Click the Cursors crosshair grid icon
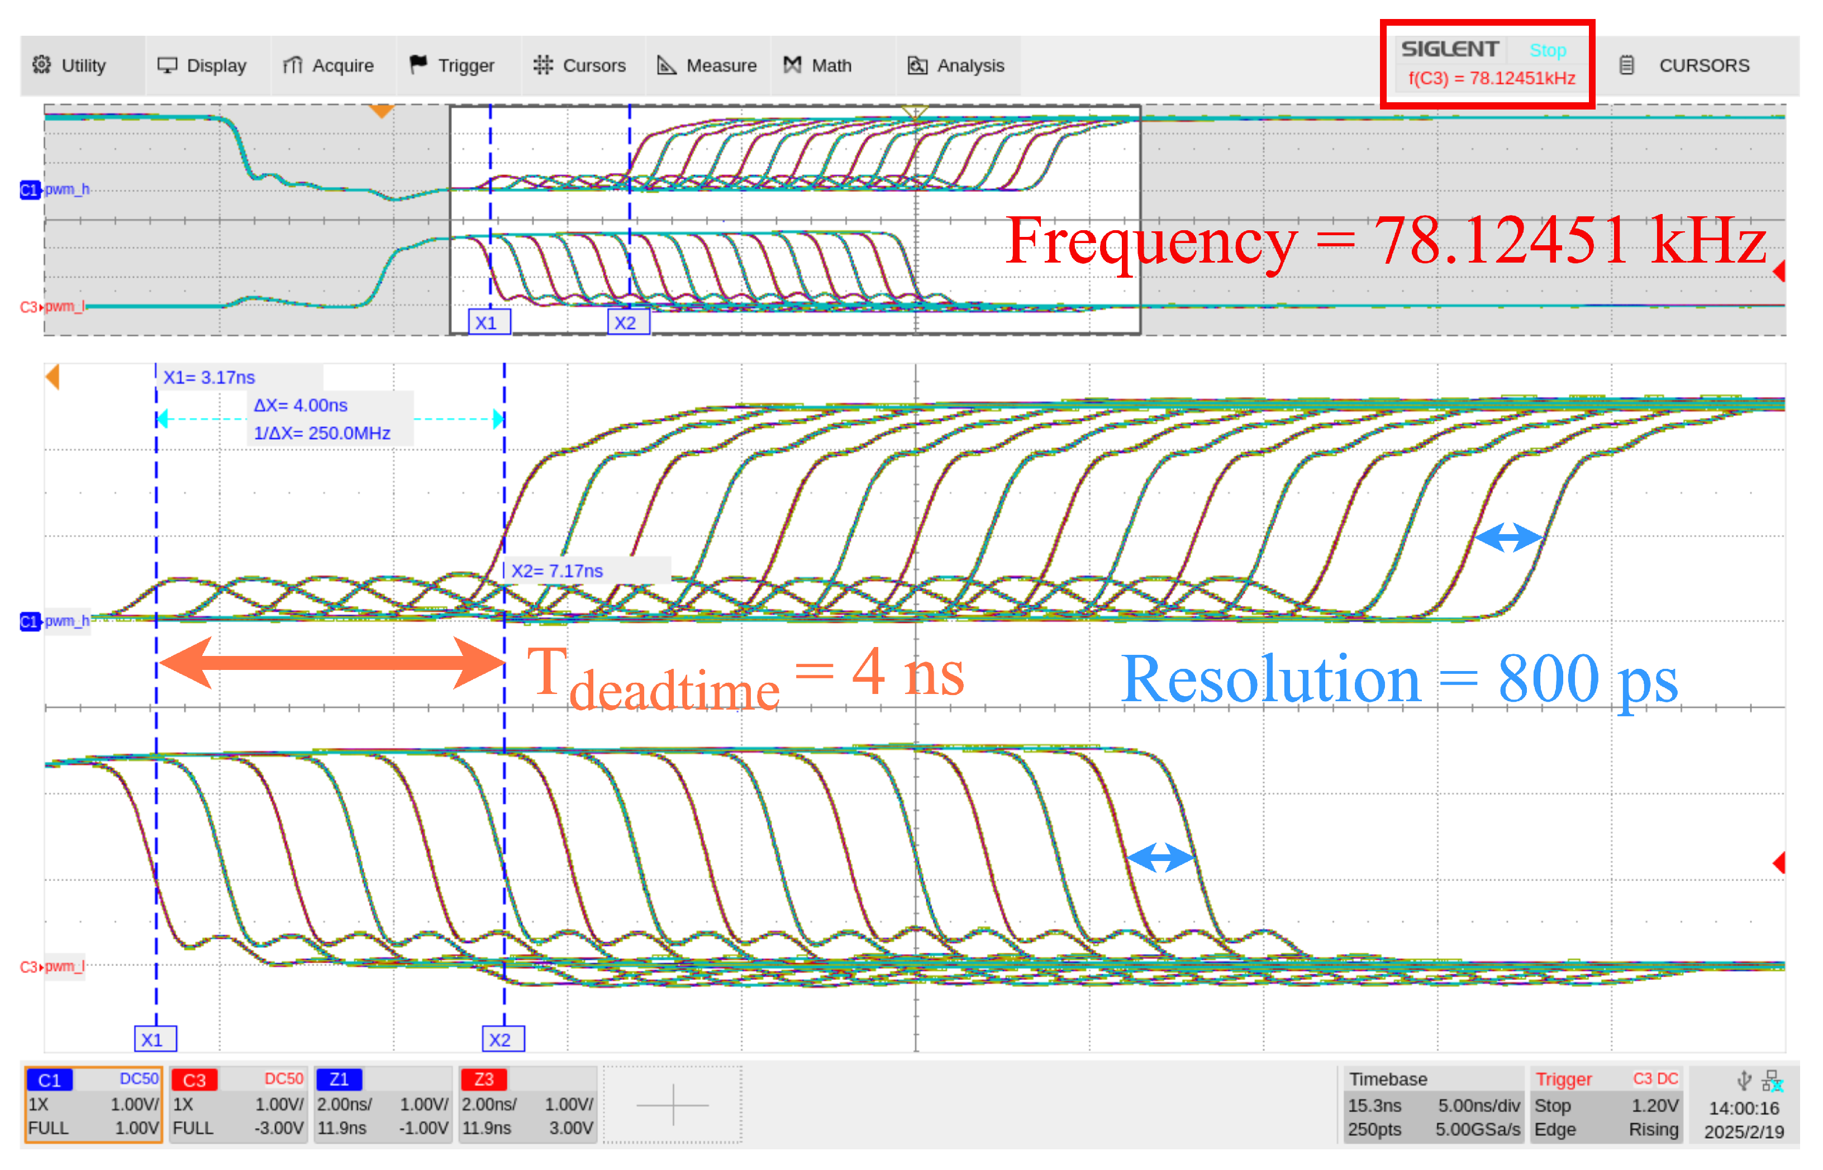 click(x=542, y=65)
